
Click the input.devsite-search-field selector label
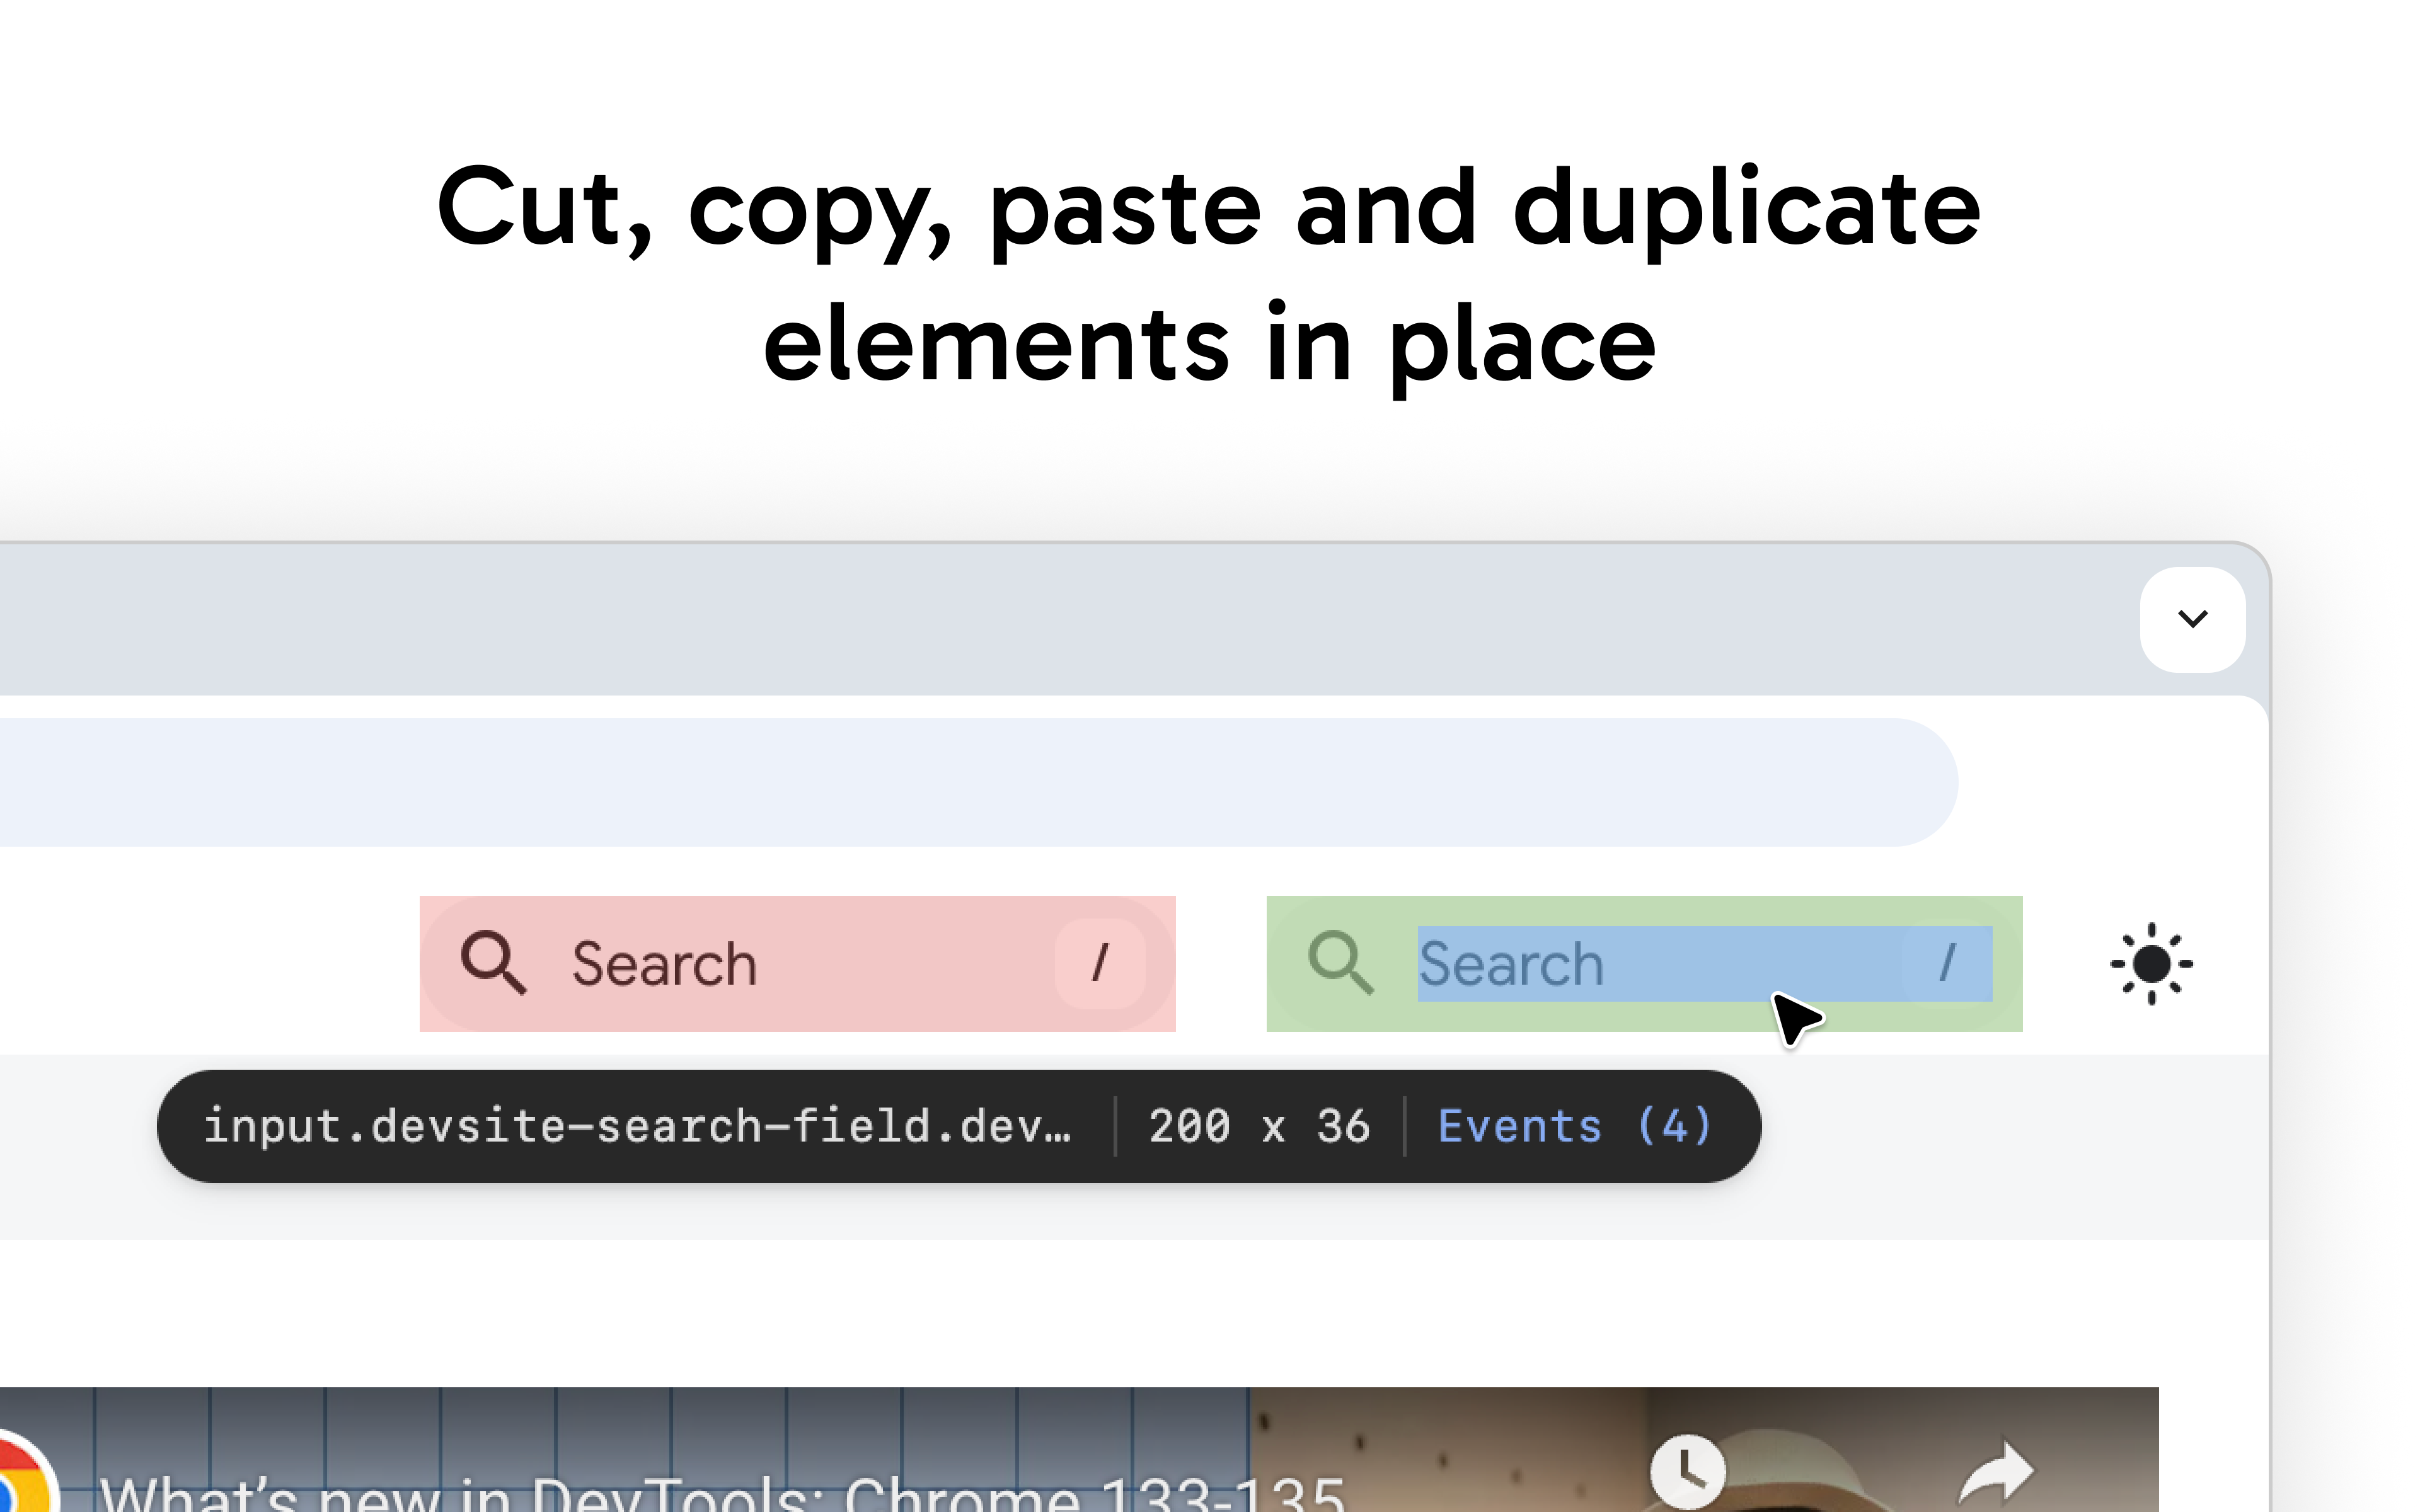(x=637, y=1126)
